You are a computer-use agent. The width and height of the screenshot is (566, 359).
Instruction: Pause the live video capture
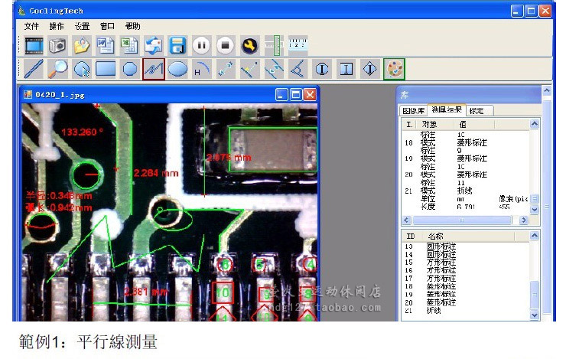click(201, 45)
